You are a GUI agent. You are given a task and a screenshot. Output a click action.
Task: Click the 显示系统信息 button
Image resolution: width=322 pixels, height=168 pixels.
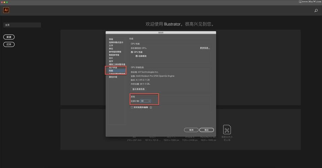(x=138, y=89)
